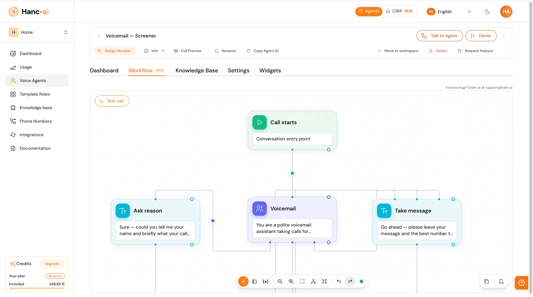Collapse the agent header panel chevron
The width and height of the screenshot is (533, 297).
[504, 36]
